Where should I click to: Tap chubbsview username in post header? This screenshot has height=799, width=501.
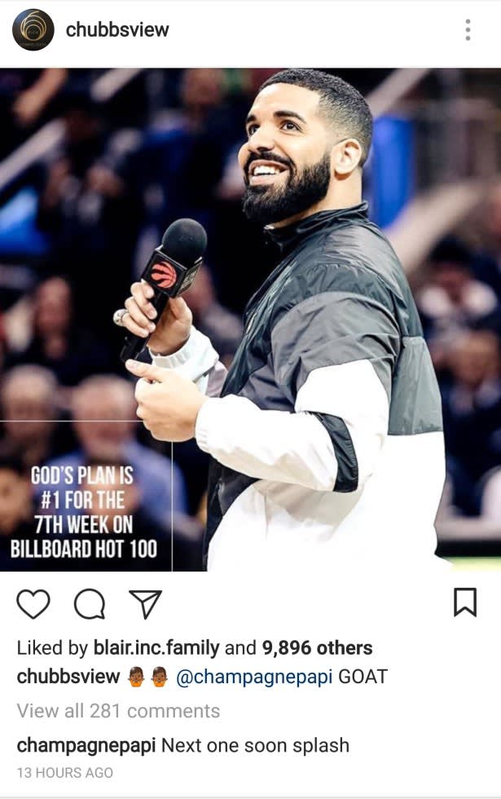pyautogui.click(x=117, y=29)
